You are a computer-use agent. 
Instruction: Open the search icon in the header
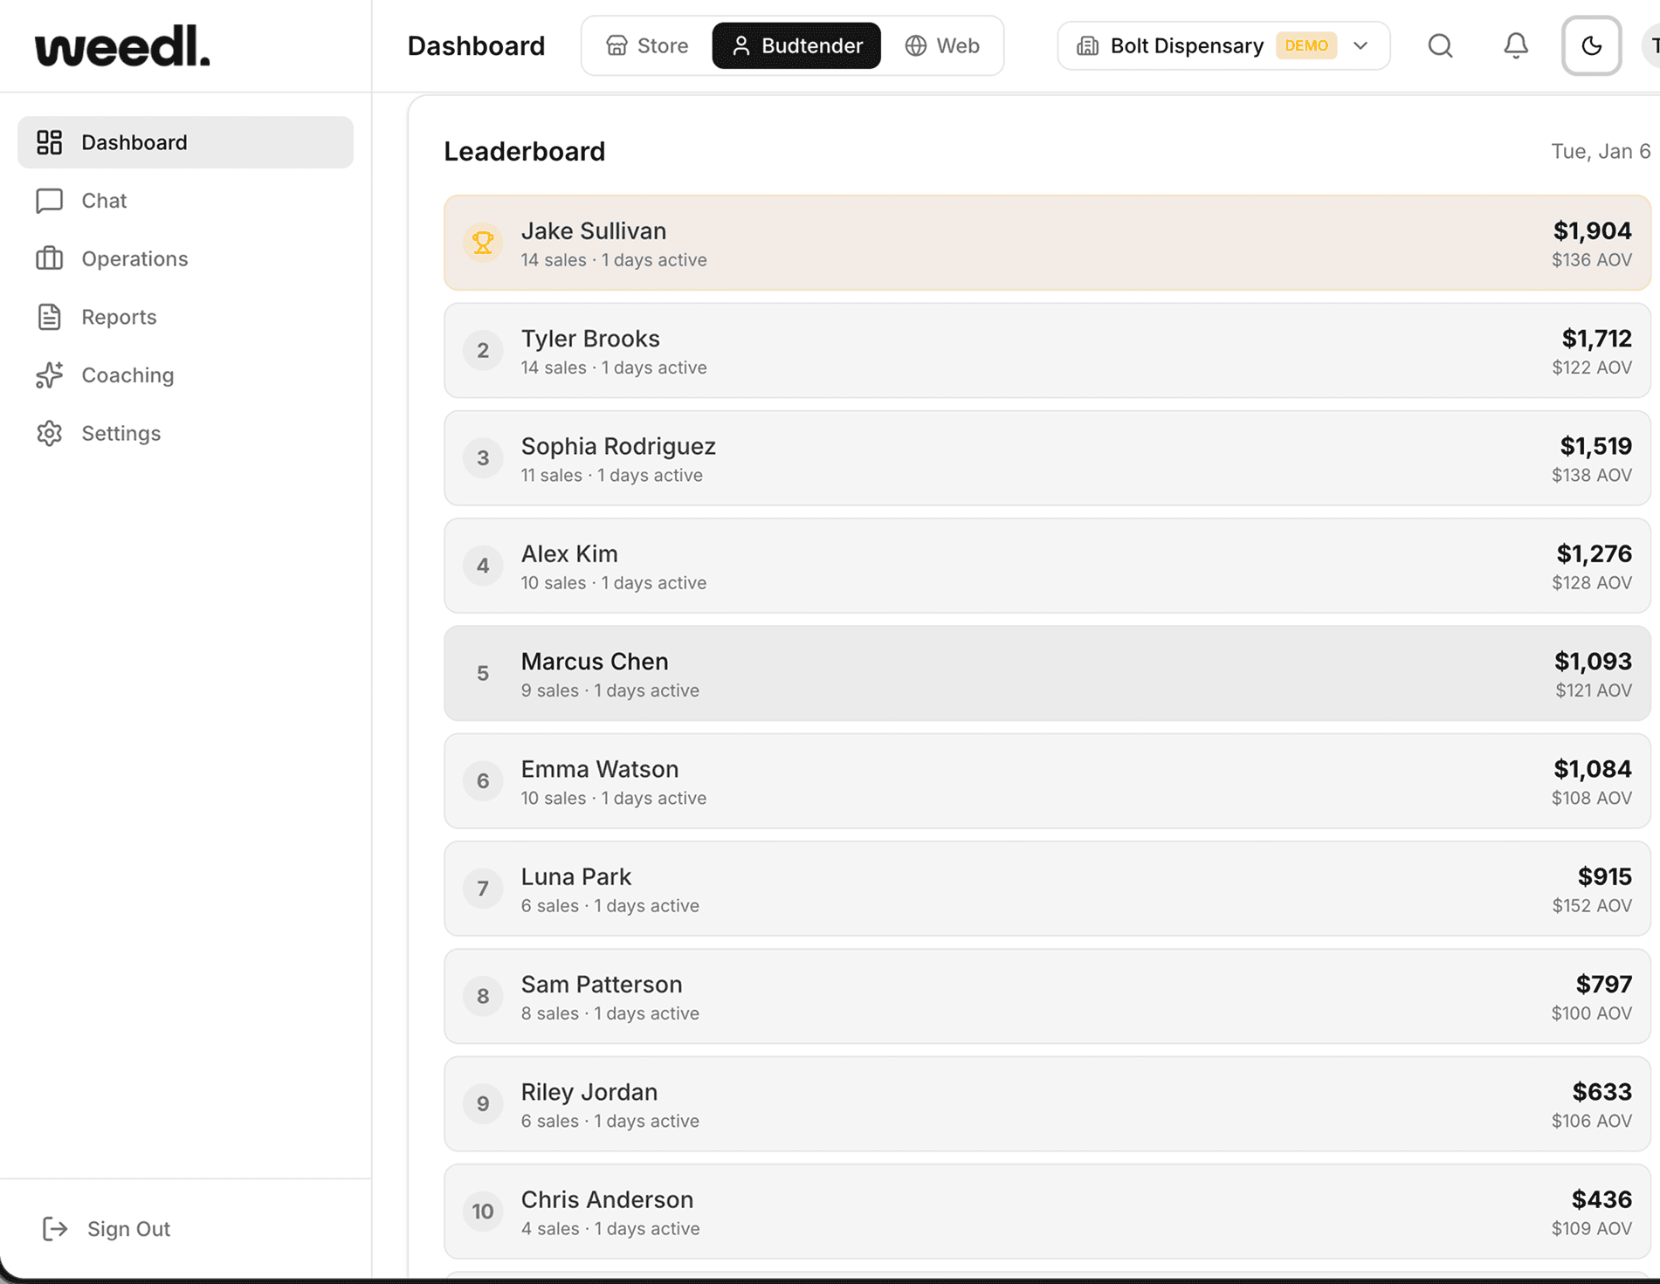tap(1440, 45)
